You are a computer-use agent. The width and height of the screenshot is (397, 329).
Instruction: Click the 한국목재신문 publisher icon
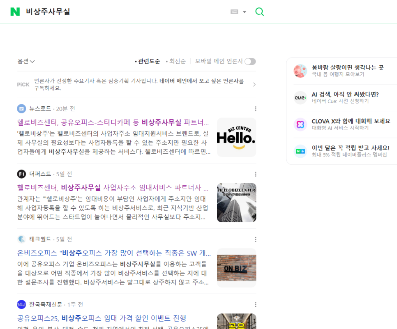[21, 304]
